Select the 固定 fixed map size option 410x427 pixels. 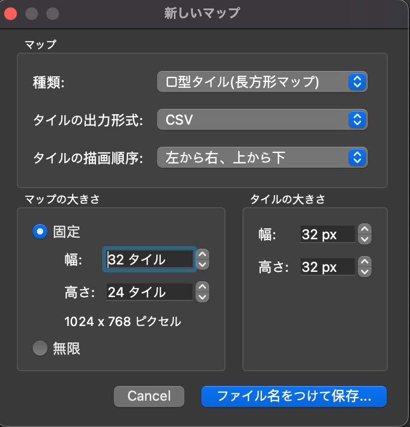click(x=40, y=231)
